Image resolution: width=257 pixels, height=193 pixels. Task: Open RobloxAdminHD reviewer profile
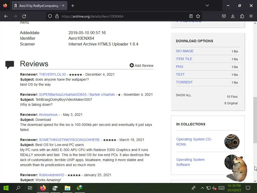pos(51,175)
